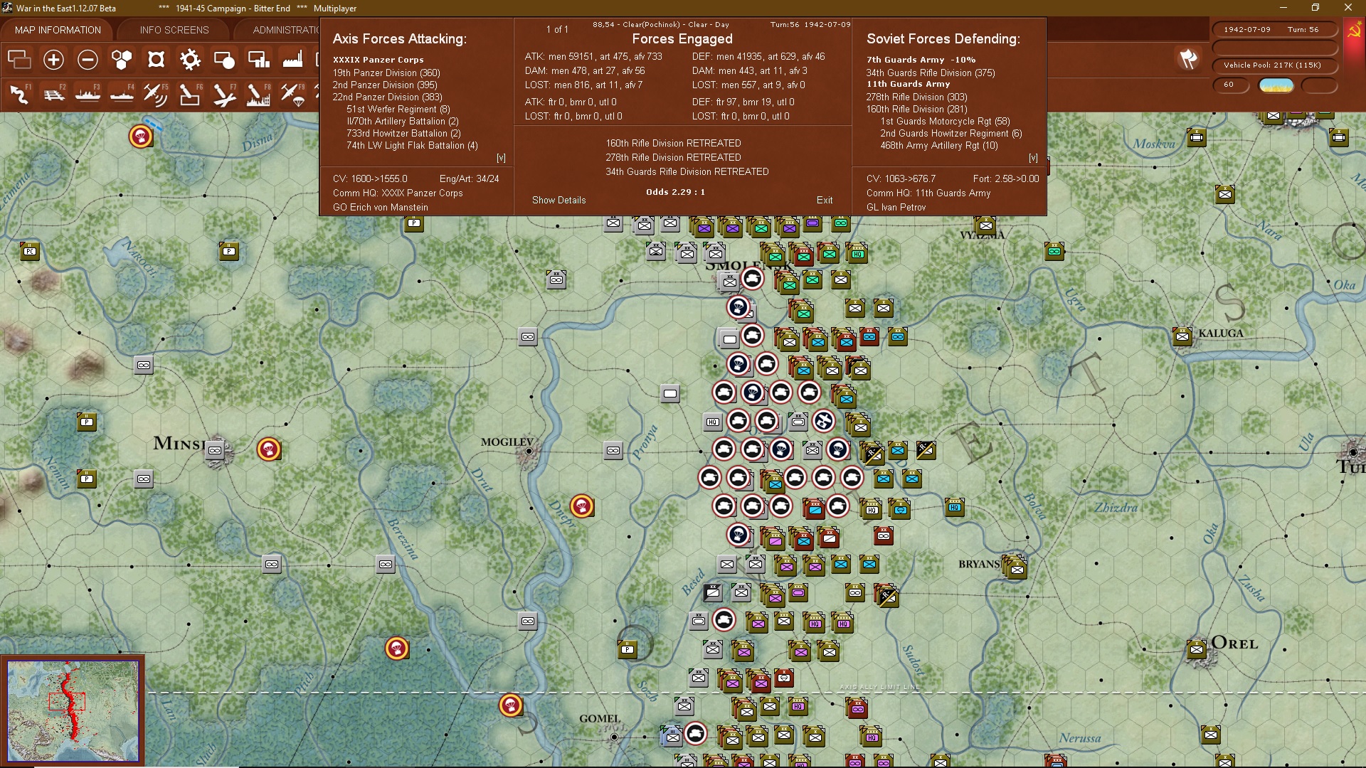Zoom out with the minus icon
This screenshot has height=768, width=1366.
(88, 60)
